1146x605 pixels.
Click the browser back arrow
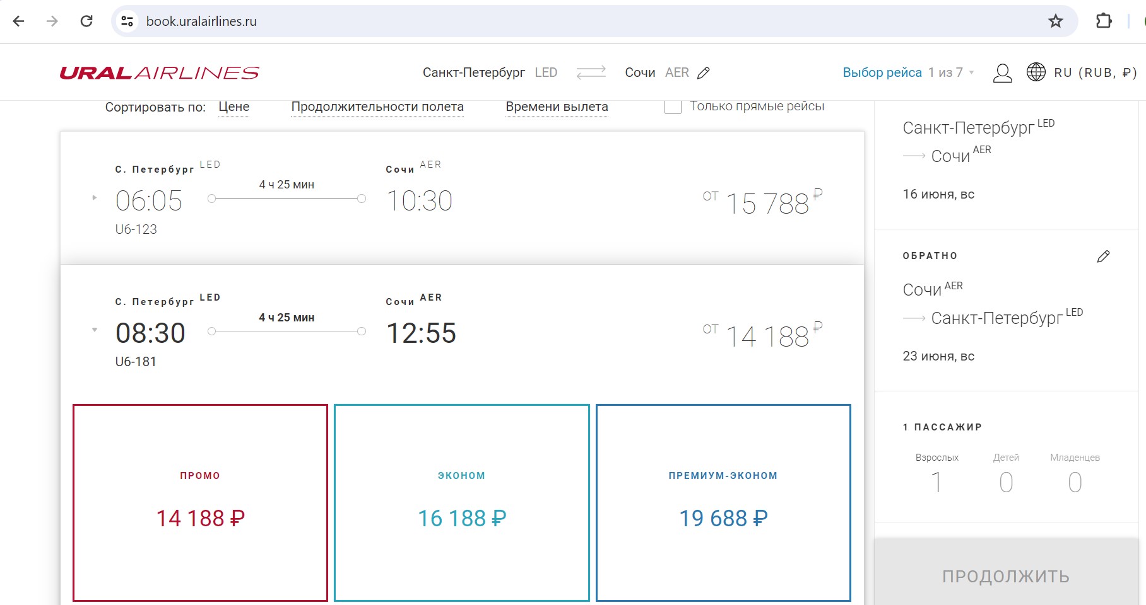[x=19, y=21]
